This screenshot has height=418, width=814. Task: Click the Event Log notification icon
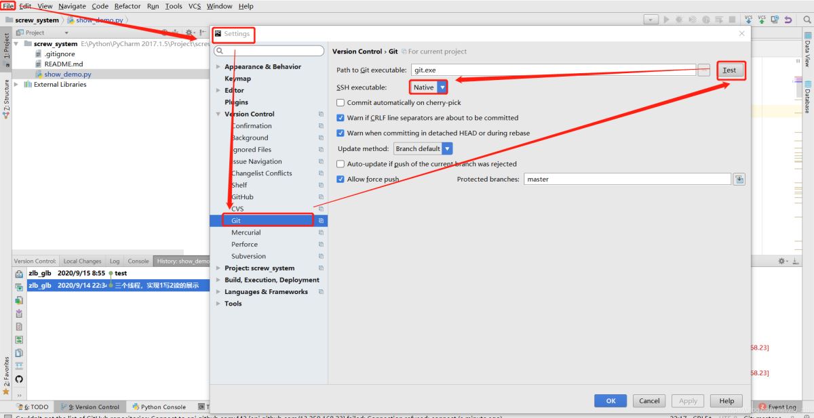click(x=762, y=406)
